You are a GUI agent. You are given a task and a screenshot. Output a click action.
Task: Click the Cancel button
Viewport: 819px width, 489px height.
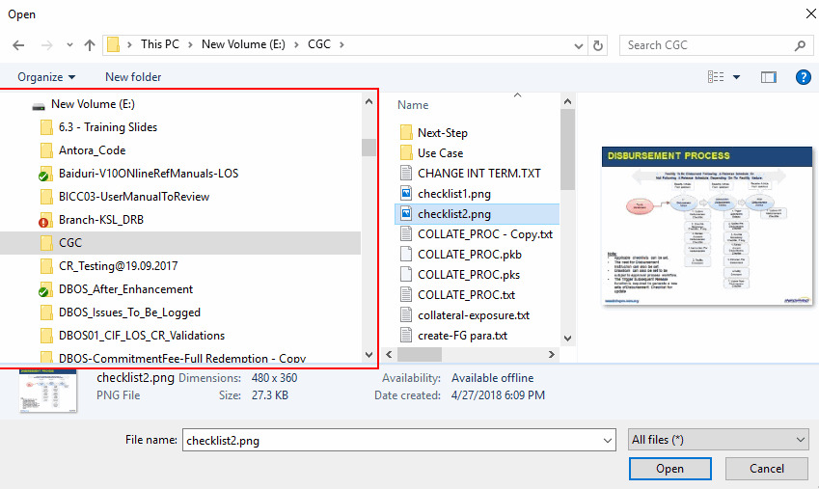click(766, 469)
